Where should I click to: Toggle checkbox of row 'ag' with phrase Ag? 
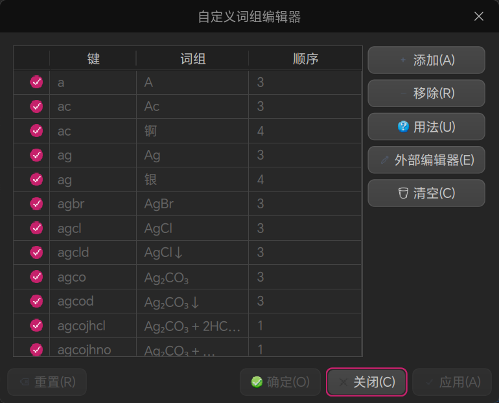tap(36, 155)
